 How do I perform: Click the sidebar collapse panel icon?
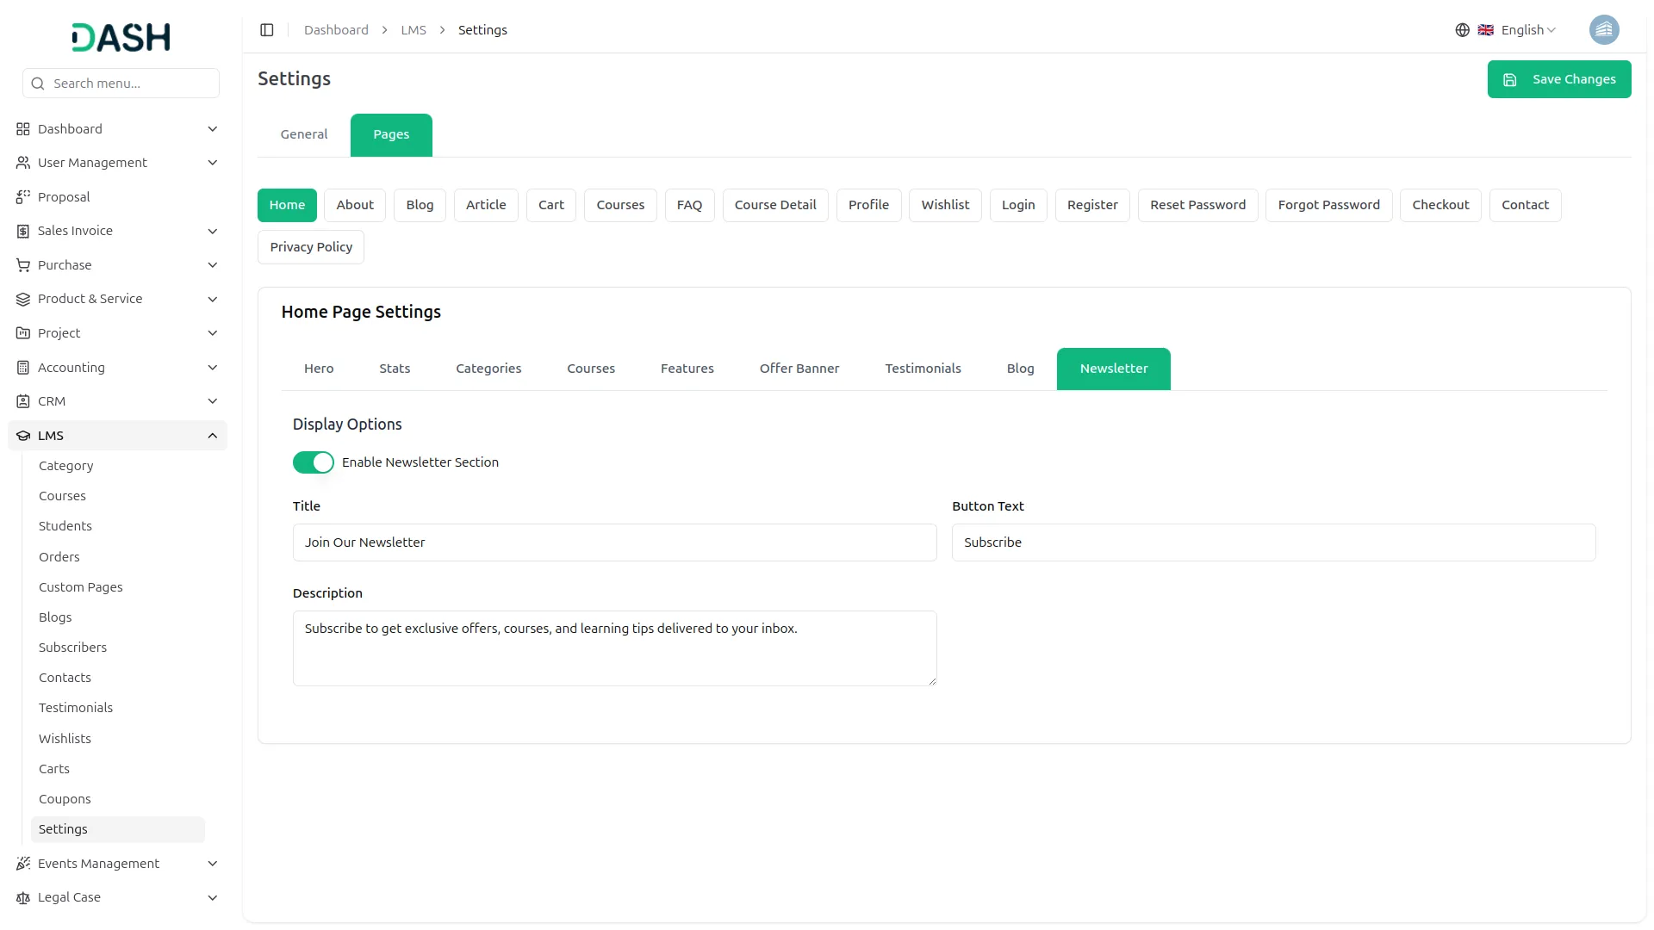267,30
